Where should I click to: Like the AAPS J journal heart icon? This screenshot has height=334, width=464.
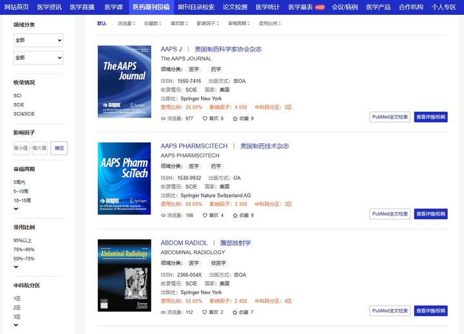205,118
